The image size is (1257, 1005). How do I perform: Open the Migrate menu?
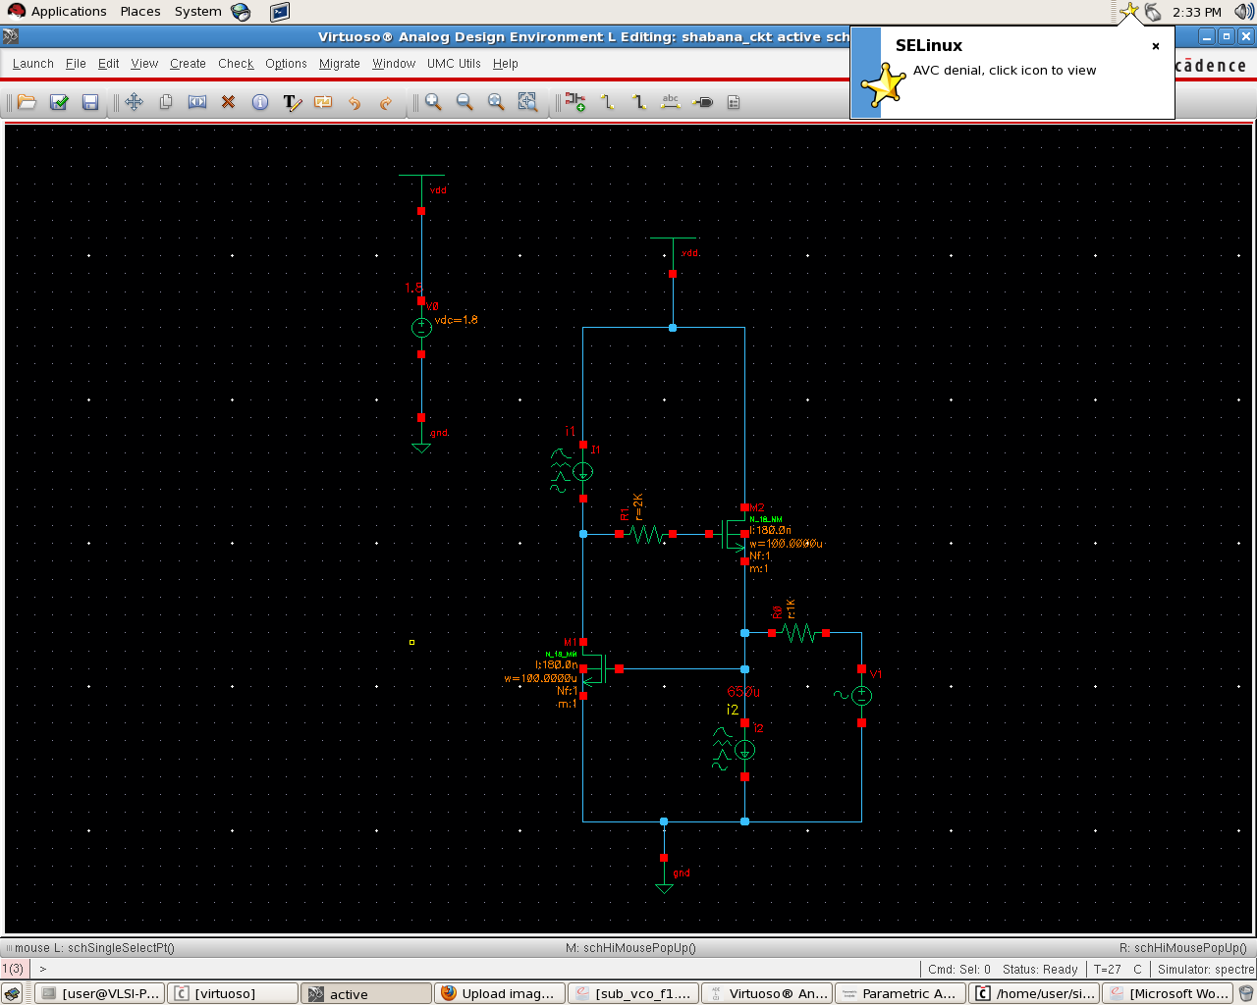tap(340, 64)
